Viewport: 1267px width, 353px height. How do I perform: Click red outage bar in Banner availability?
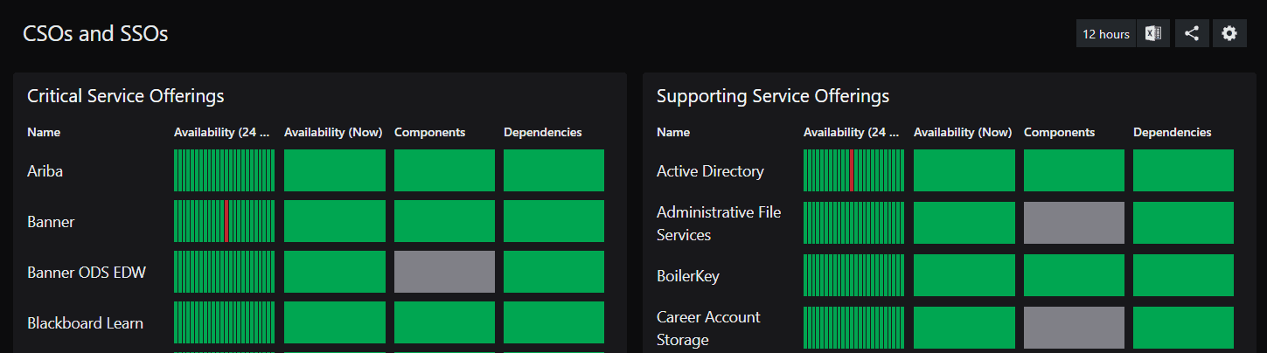coord(226,221)
